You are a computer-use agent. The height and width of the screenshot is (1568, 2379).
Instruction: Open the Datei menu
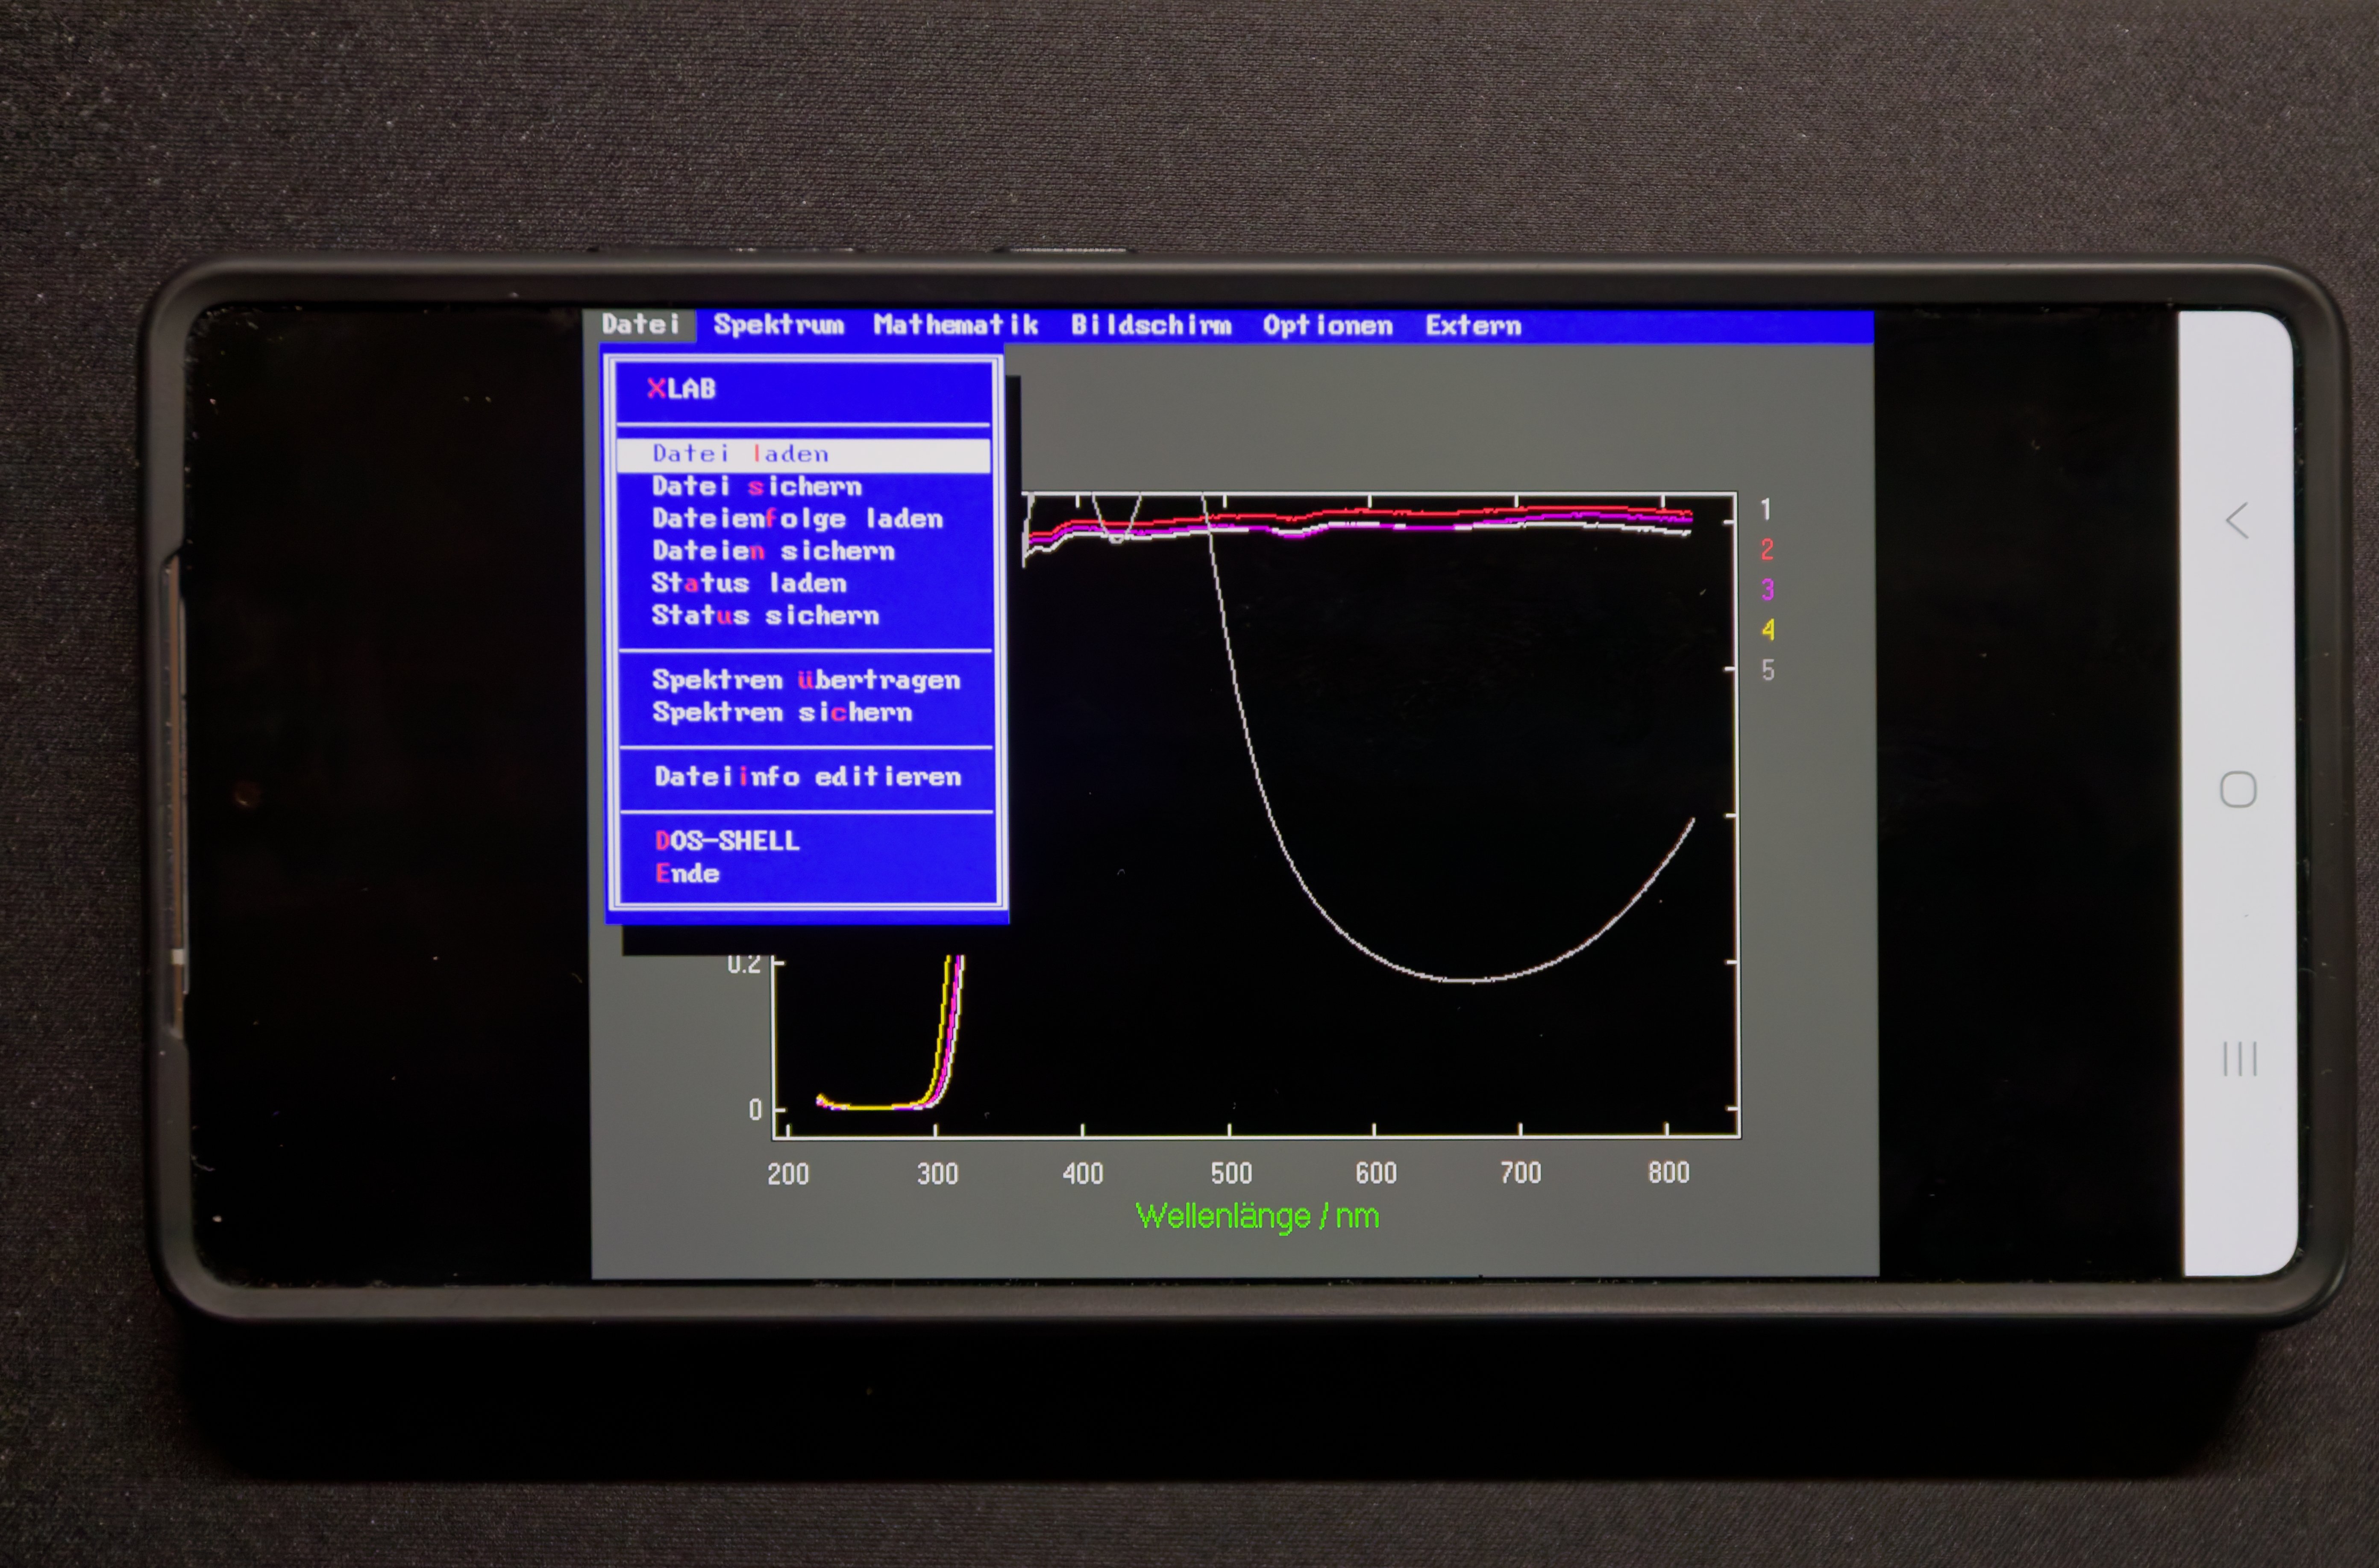[641, 324]
